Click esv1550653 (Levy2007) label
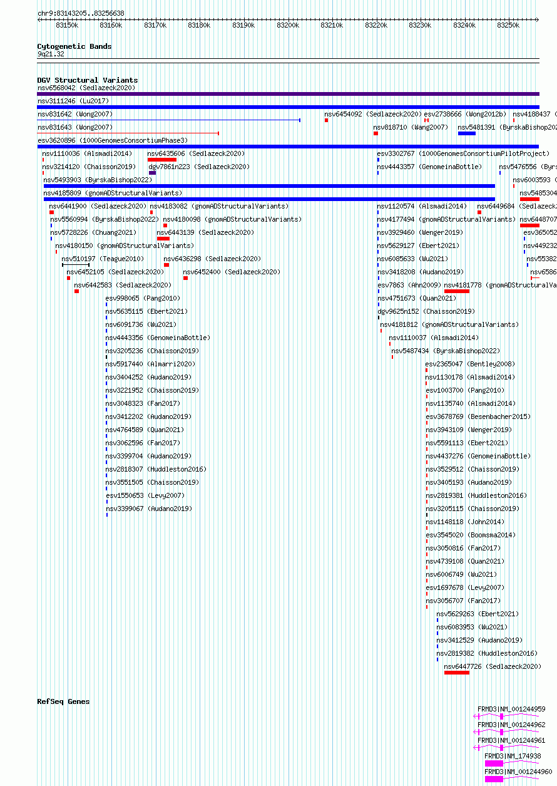 point(145,495)
